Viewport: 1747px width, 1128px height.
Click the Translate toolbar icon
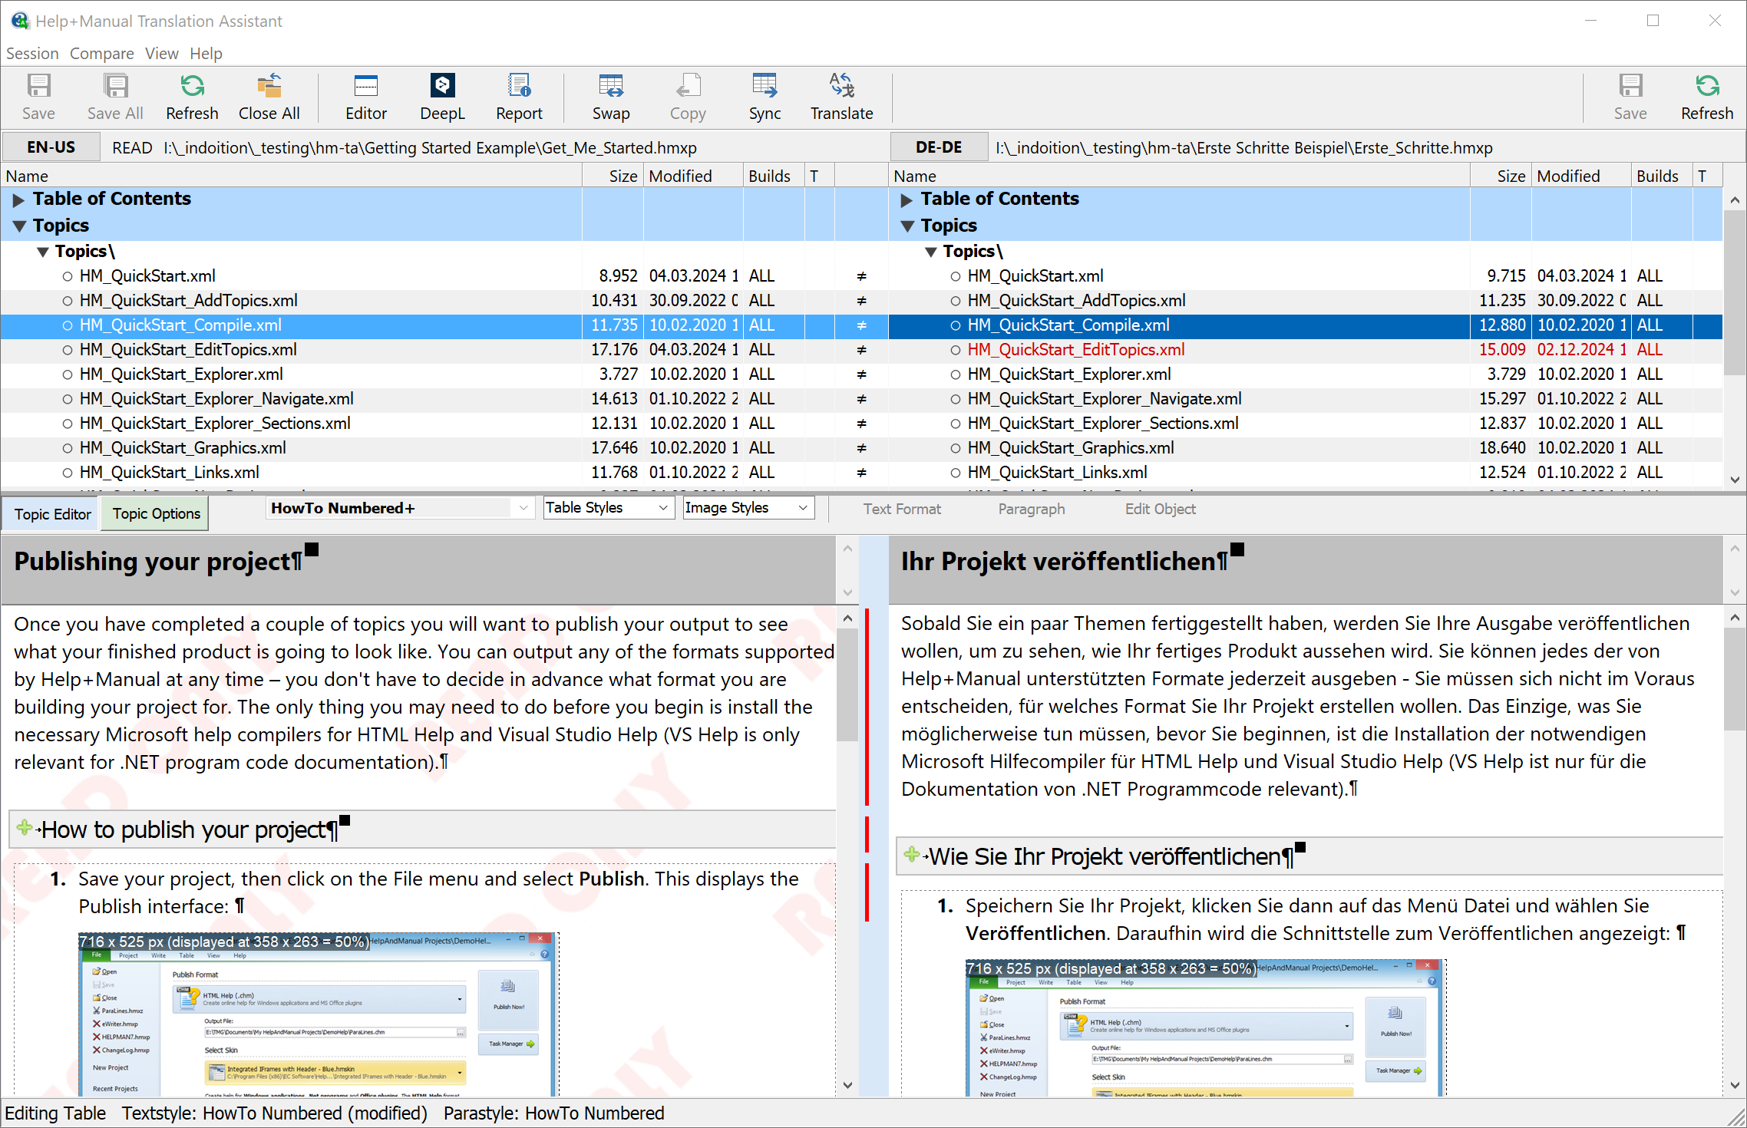[x=841, y=97]
